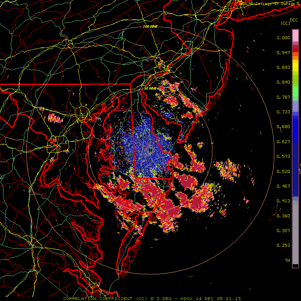Click the 0.253 legend value
Image resolution: width=301 pixels, height=301 pixels.
[x=283, y=245]
